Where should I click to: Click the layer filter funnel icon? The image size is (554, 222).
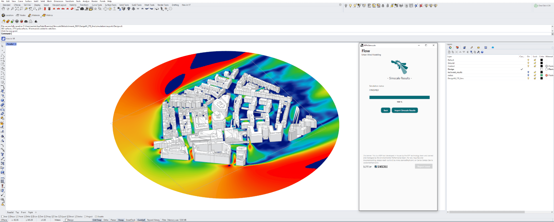point(471,52)
